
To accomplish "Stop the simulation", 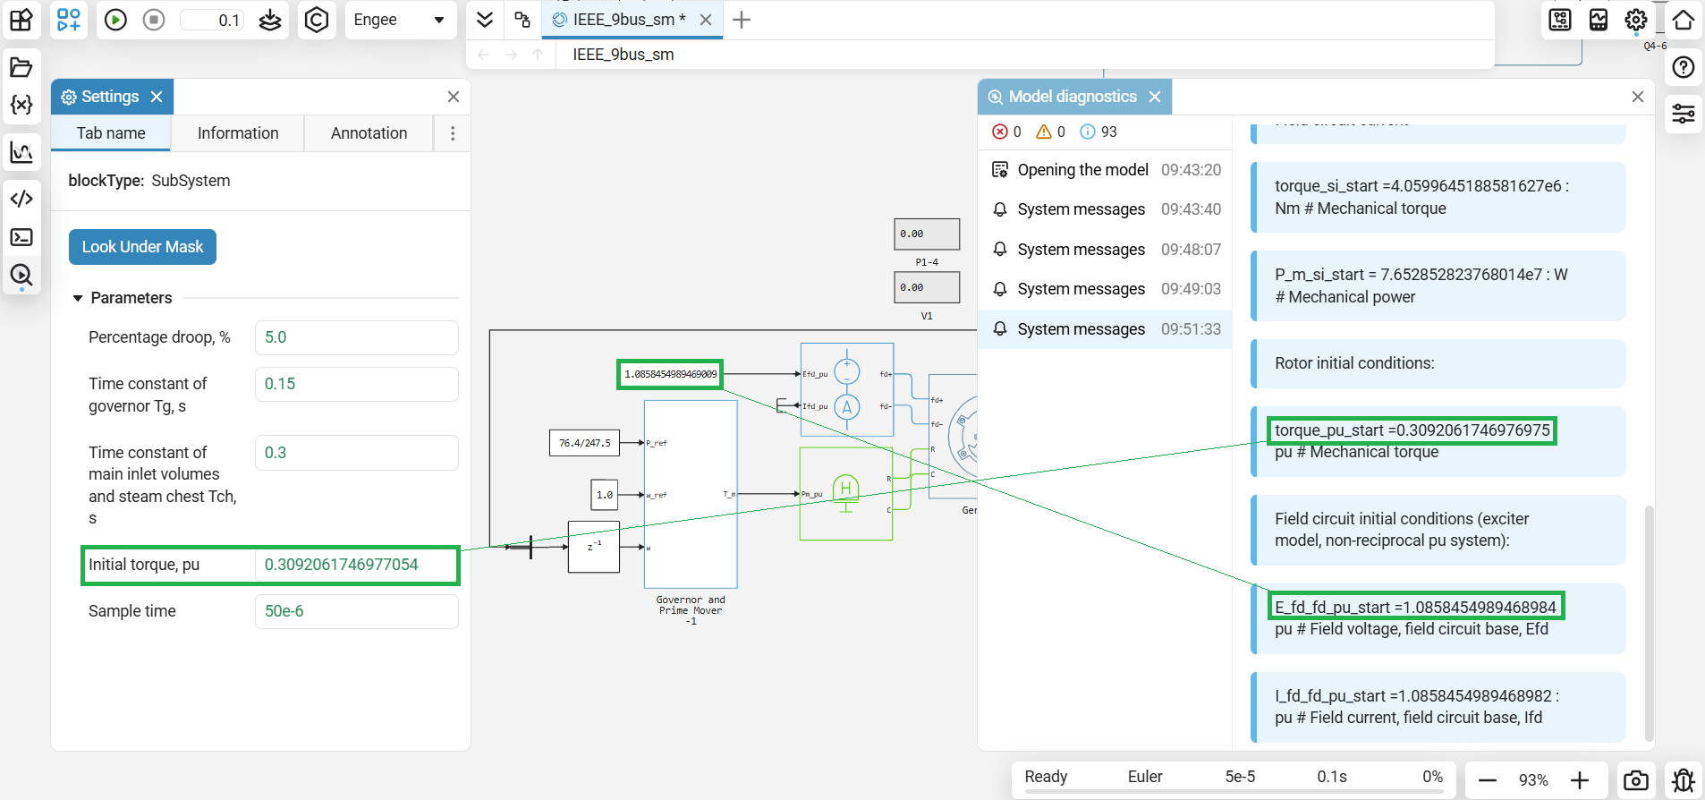I will [154, 20].
